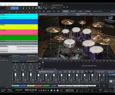Click the rewind button in Studio One transport
The width and height of the screenshot is (115, 95).
(41, 90)
